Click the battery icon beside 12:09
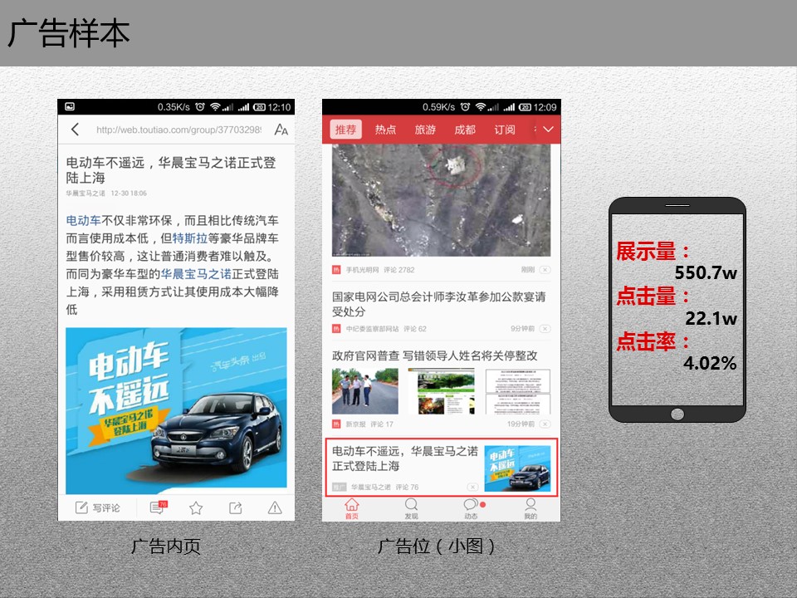797x598 pixels. pos(525,107)
